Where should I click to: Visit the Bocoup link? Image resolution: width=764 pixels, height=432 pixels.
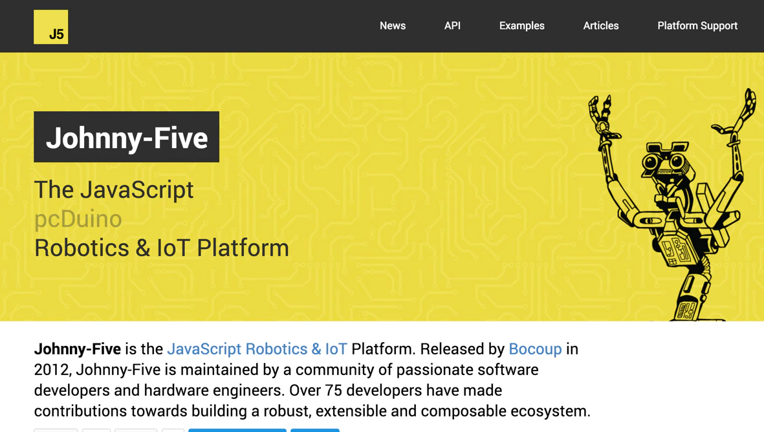(535, 349)
